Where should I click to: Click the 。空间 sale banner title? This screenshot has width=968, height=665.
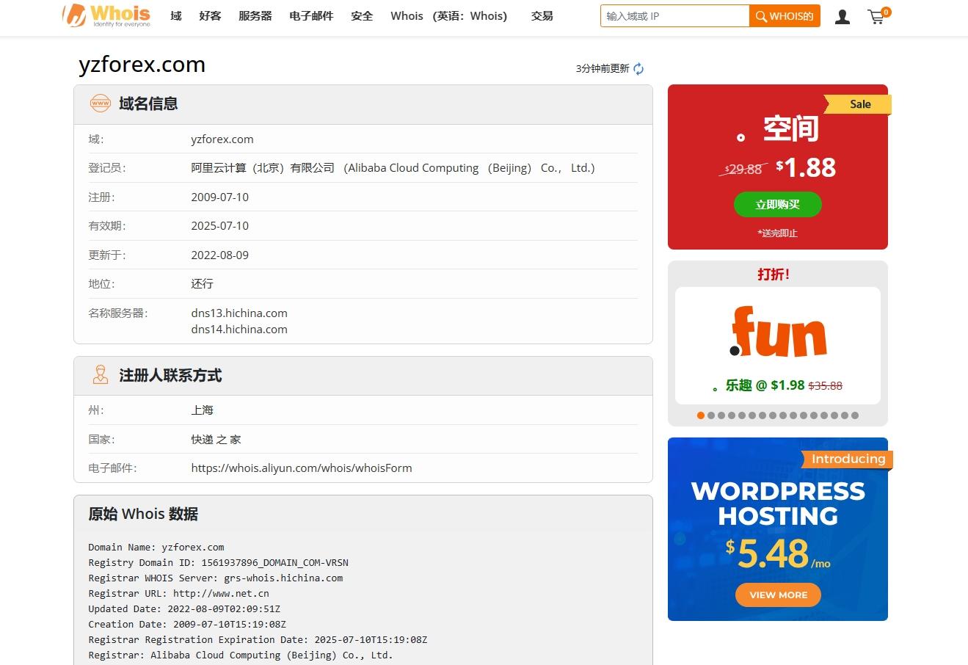pos(778,129)
